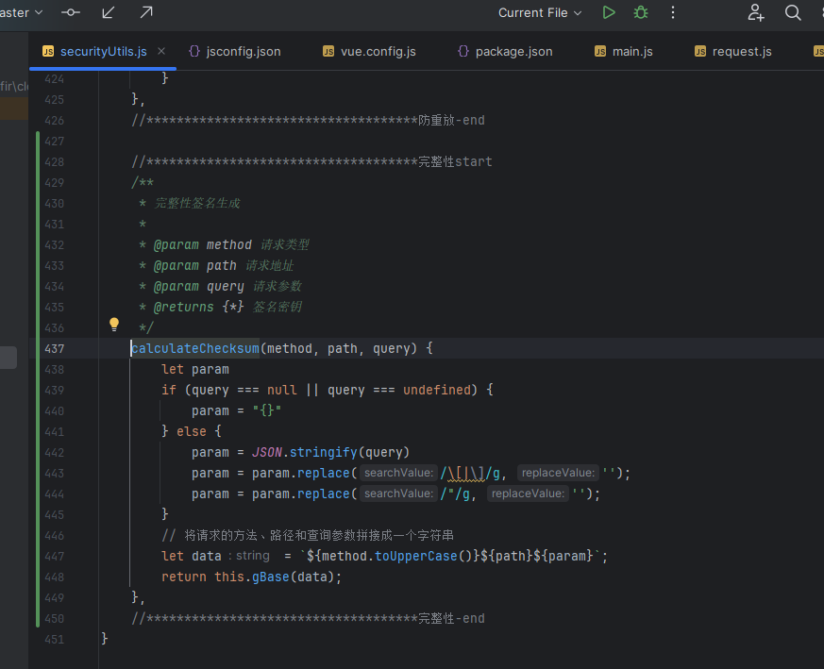Image resolution: width=824 pixels, height=669 pixels.
Task: Click the Search everywhere magnifier icon
Action: coord(793,12)
